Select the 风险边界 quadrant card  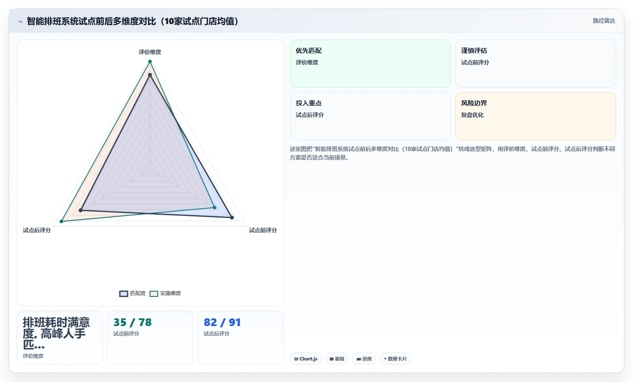click(x=535, y=116)
